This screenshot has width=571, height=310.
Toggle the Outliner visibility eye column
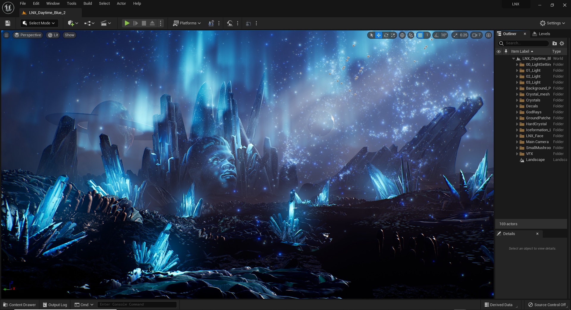[x=499, y=51]
